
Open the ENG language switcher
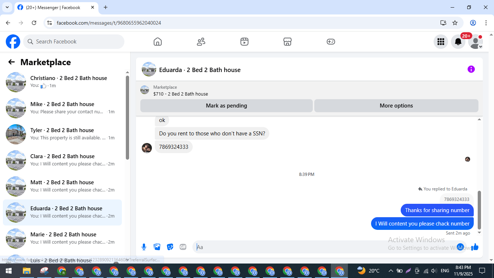[445, 271]
